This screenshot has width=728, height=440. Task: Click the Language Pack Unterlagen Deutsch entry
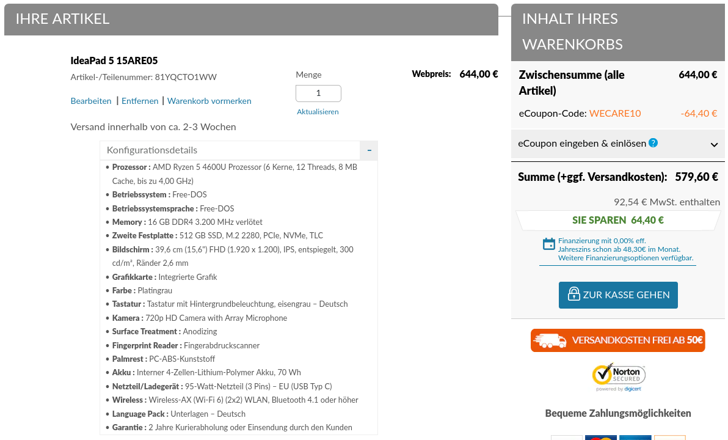coord(179,414)
